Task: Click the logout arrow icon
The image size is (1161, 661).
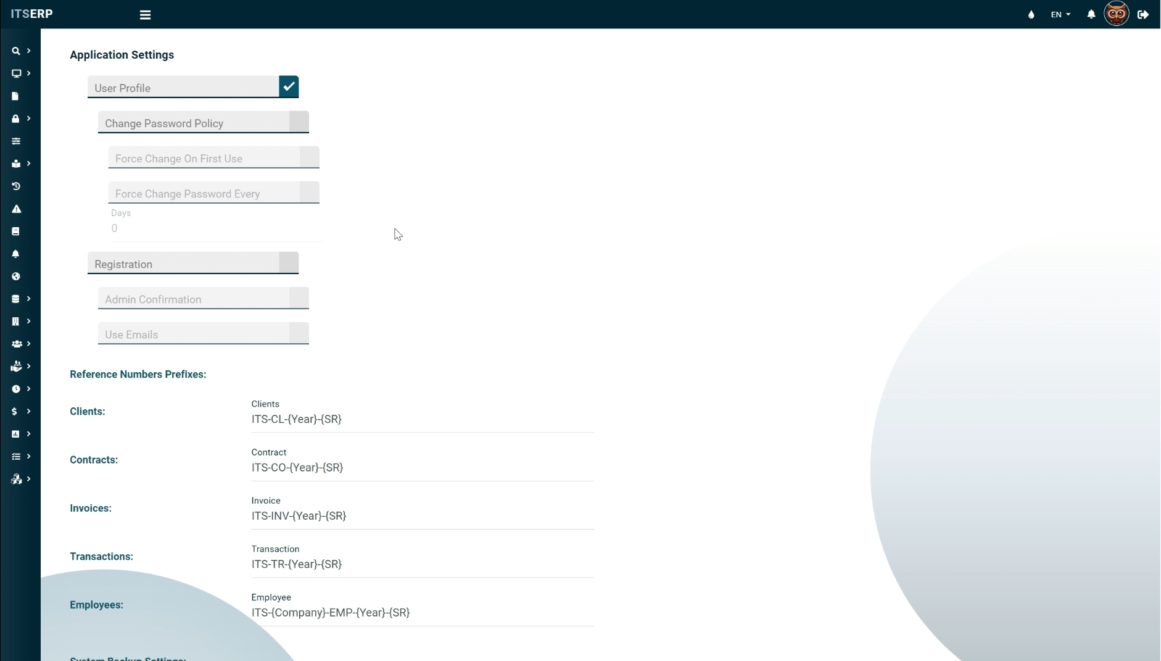Action: pyautogui.click(x=1143, y=15)
